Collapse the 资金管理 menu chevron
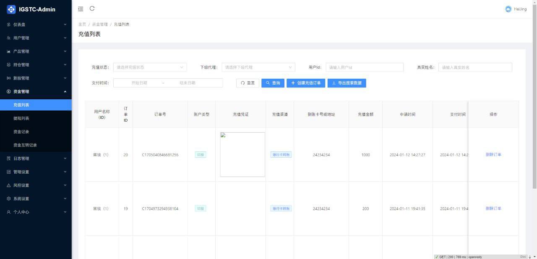This screenshot has height=259, width=537. click(x=65, y=92)
